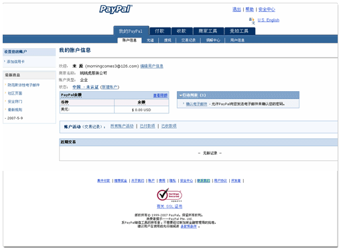Click the 近期交易 section header

198,142
